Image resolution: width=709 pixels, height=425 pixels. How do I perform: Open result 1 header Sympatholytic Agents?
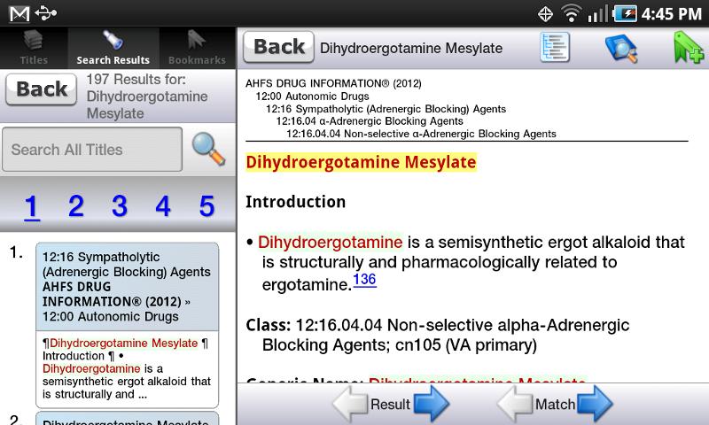(x=127, y=287)
